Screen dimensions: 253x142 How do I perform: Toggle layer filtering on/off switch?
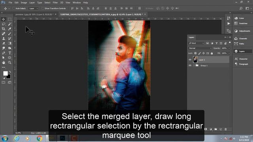(x=230, y=43)
